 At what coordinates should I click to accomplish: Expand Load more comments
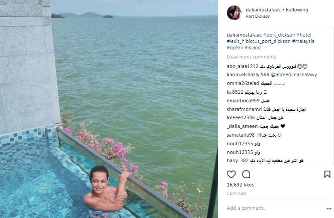[251, 57]
